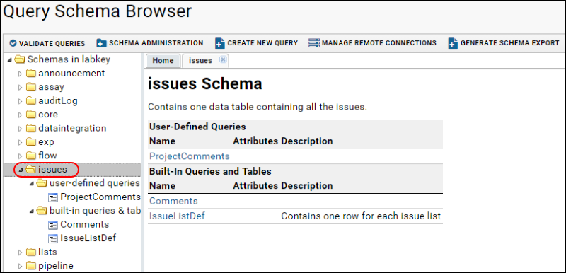Expand the announcement schema folder

[x=21, y=74]
